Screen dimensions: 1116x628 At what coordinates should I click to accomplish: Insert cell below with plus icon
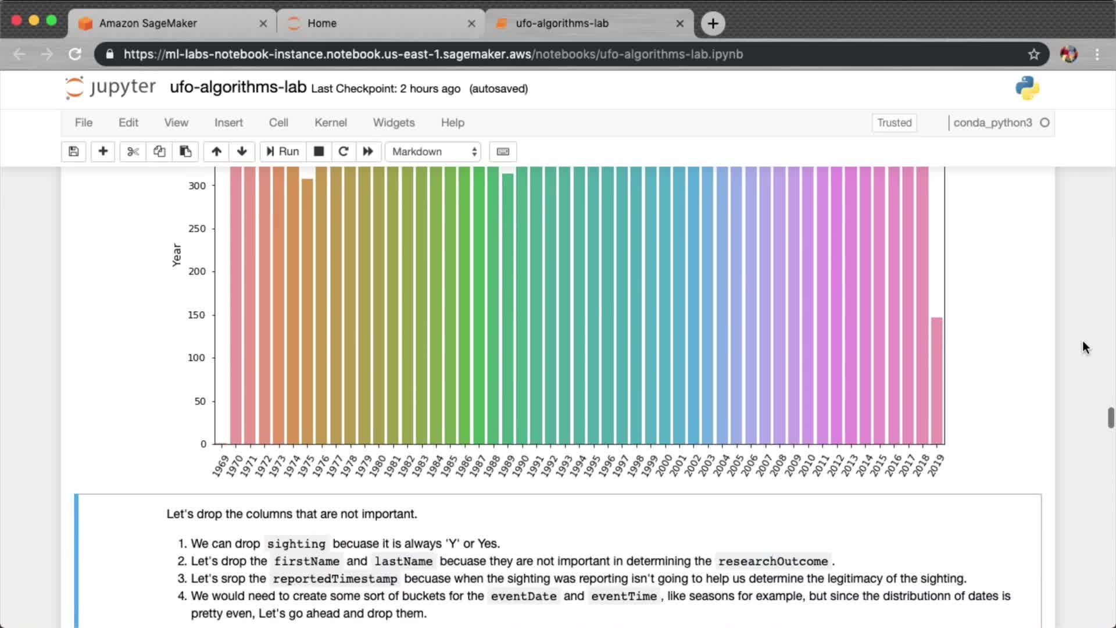[x=103, y=152]
